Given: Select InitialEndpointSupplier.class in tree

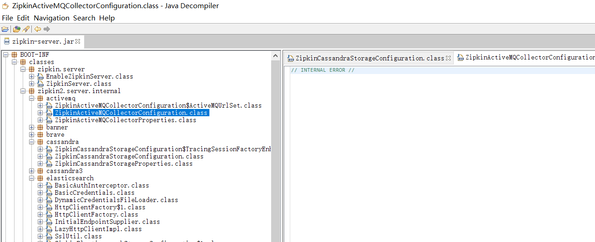Looking at the screenshot, I should click(107, 222).
